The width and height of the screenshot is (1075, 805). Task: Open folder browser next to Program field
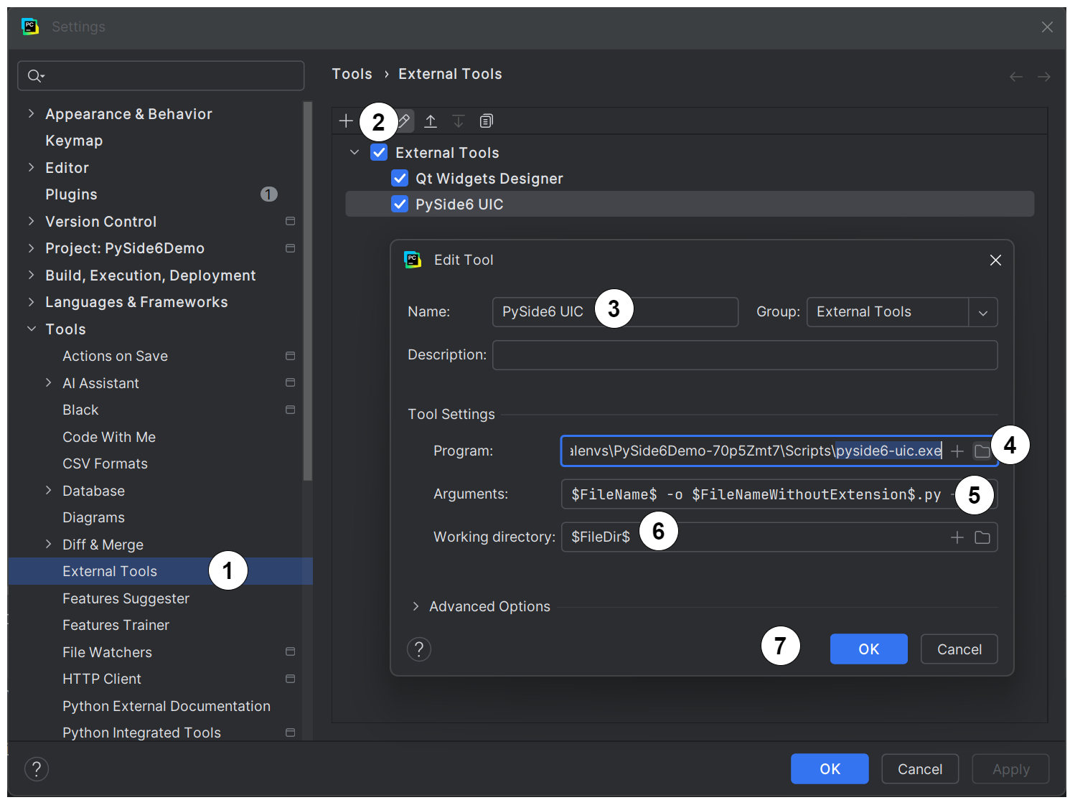[982, 451]
